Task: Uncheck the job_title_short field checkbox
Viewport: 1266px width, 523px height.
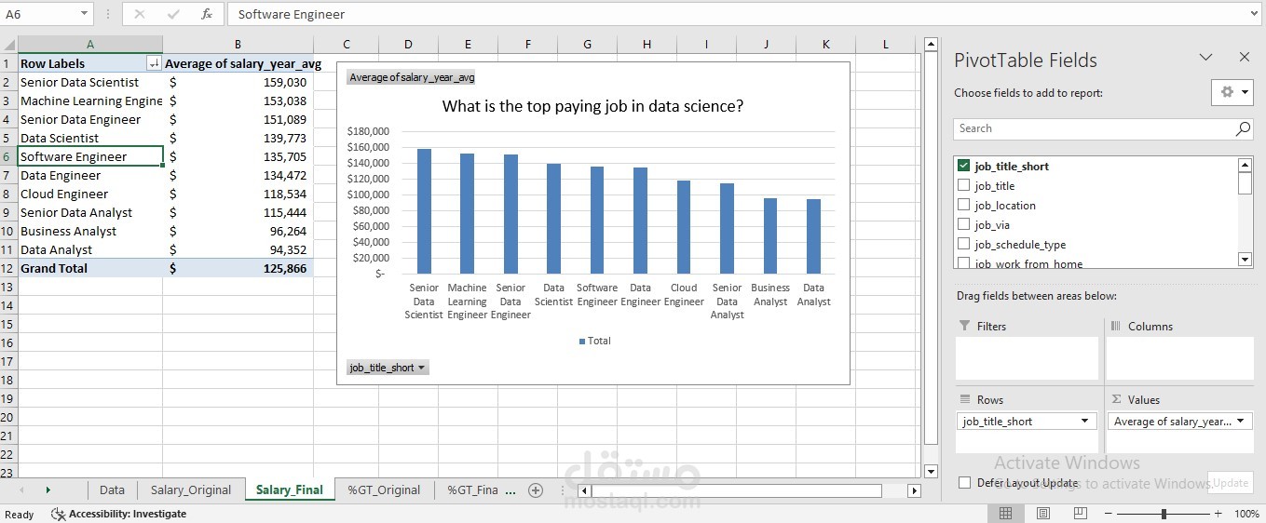Action: pyautogui.click(x=963, y=166)
